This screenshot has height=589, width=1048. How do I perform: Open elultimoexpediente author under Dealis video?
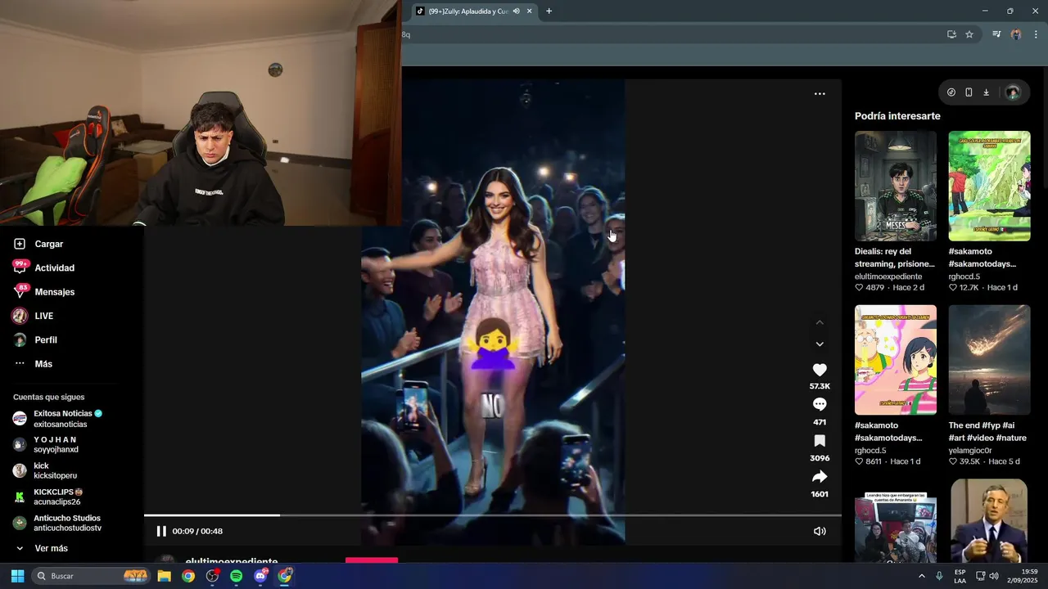coord(888,277)
